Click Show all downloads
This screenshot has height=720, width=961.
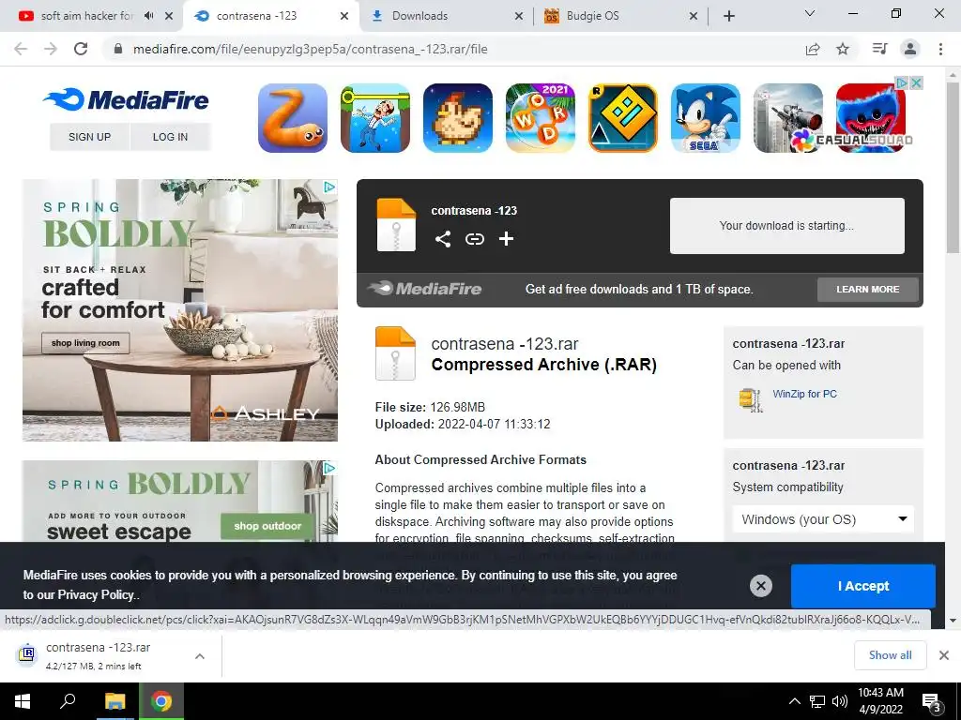[890, 655]
